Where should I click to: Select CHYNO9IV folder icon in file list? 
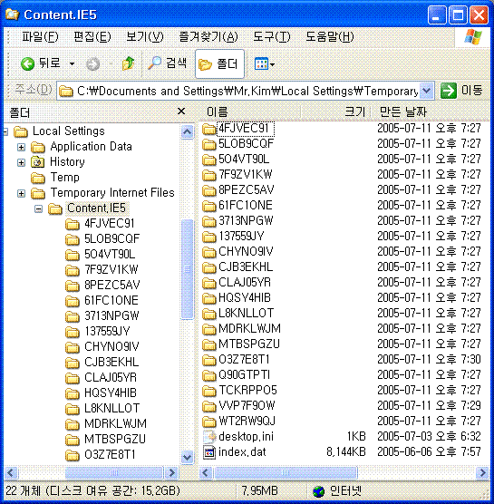point(208,252)
